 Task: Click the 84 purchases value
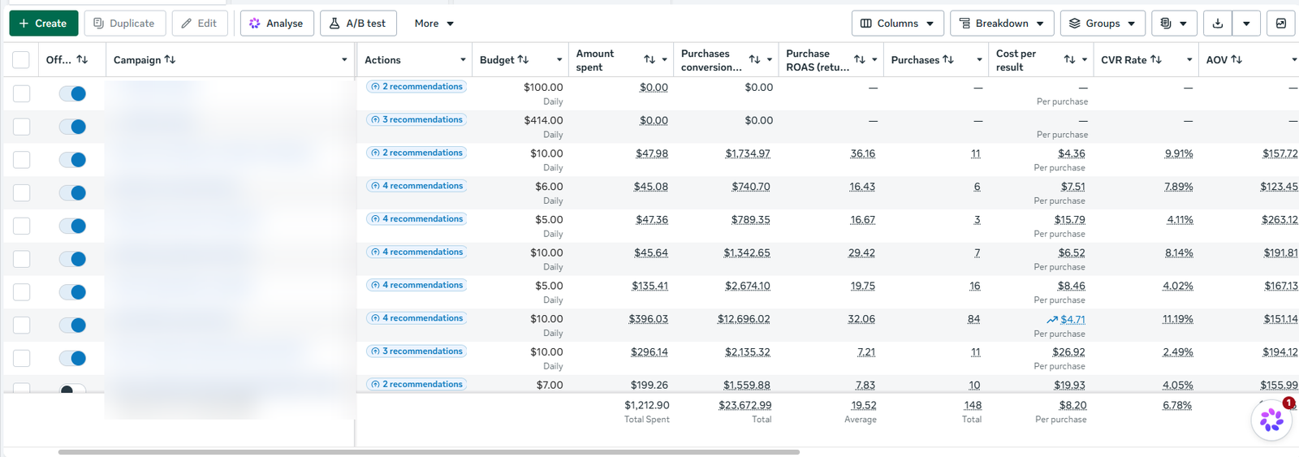click(x=973, y=319)
